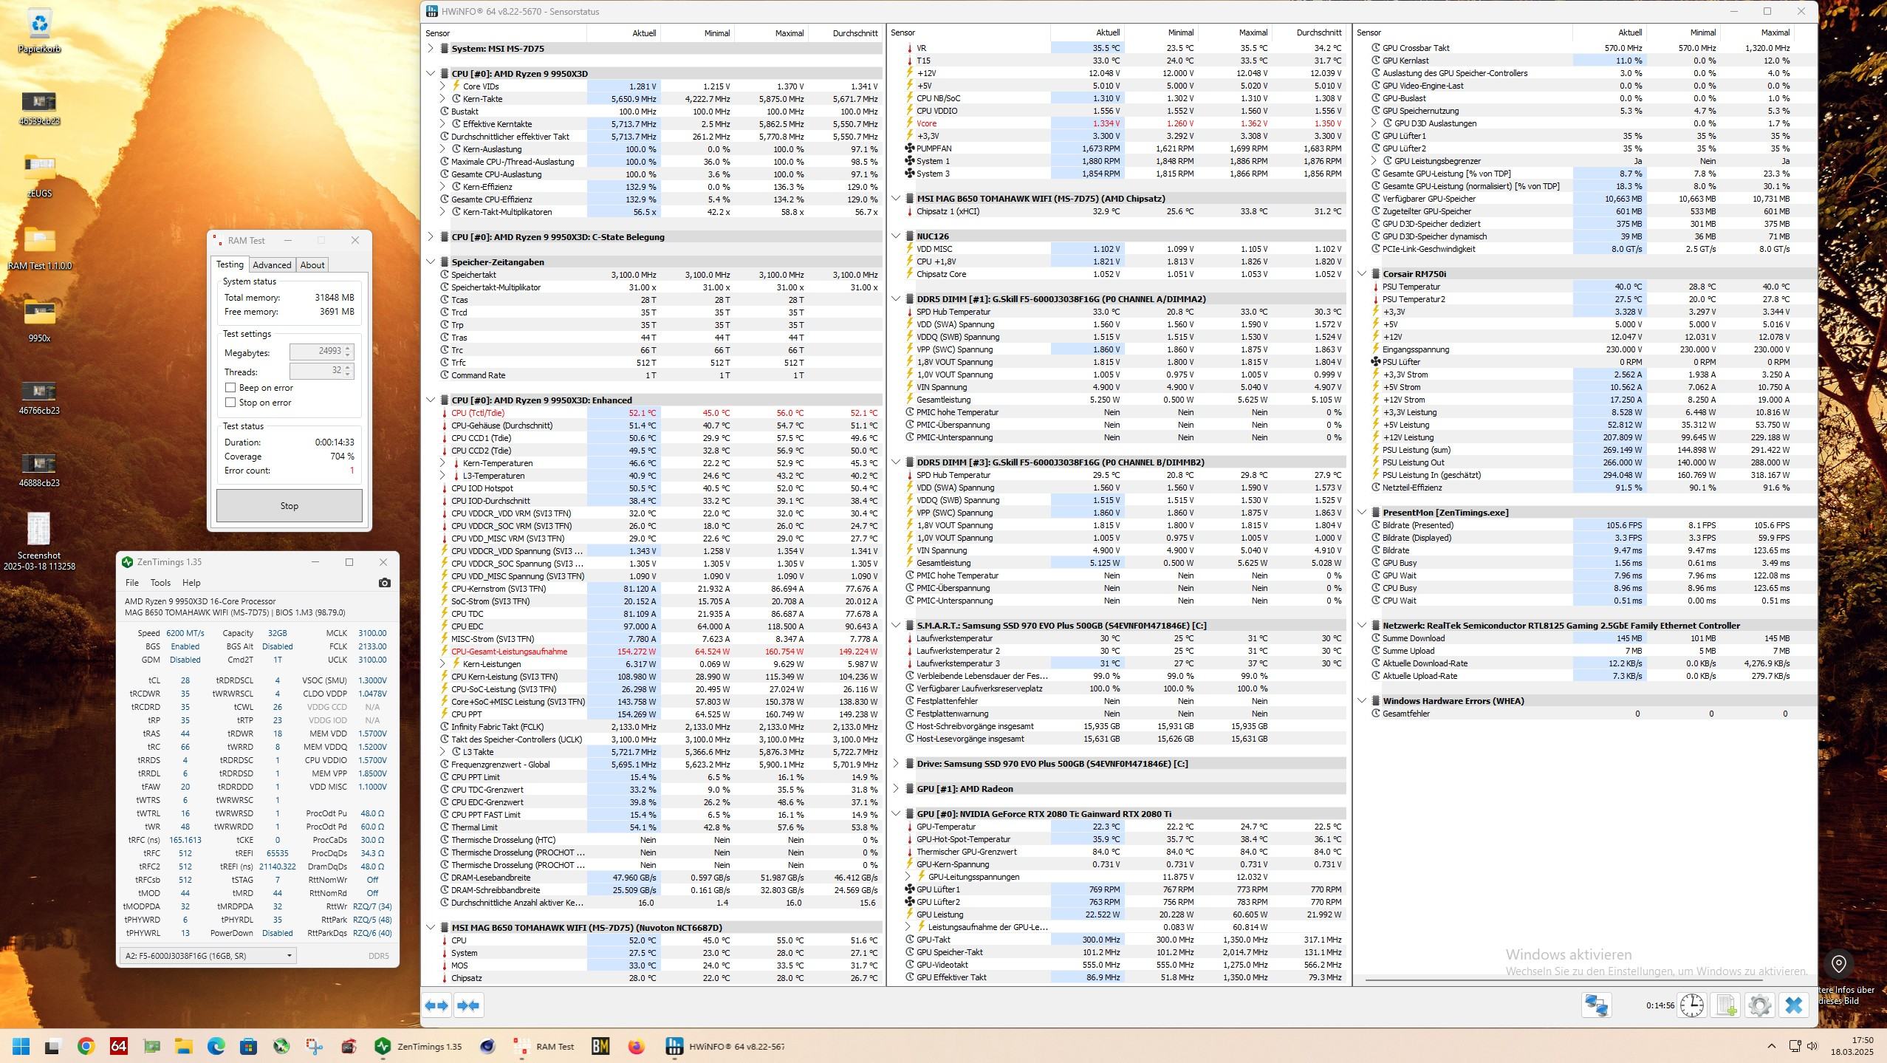
Task: Open Firefox from the taskbar
Action: pyautogui.click(x=636, y=1046)
